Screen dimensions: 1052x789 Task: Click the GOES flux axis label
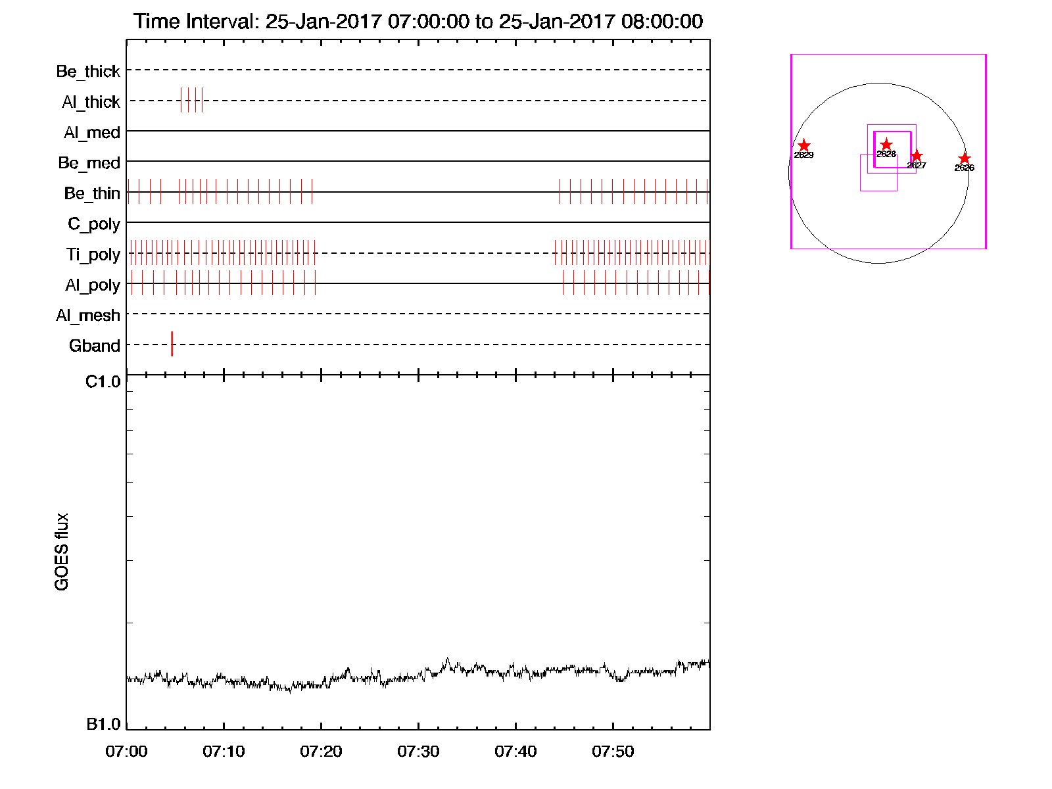pyautogui.click(x=62, y=552)
